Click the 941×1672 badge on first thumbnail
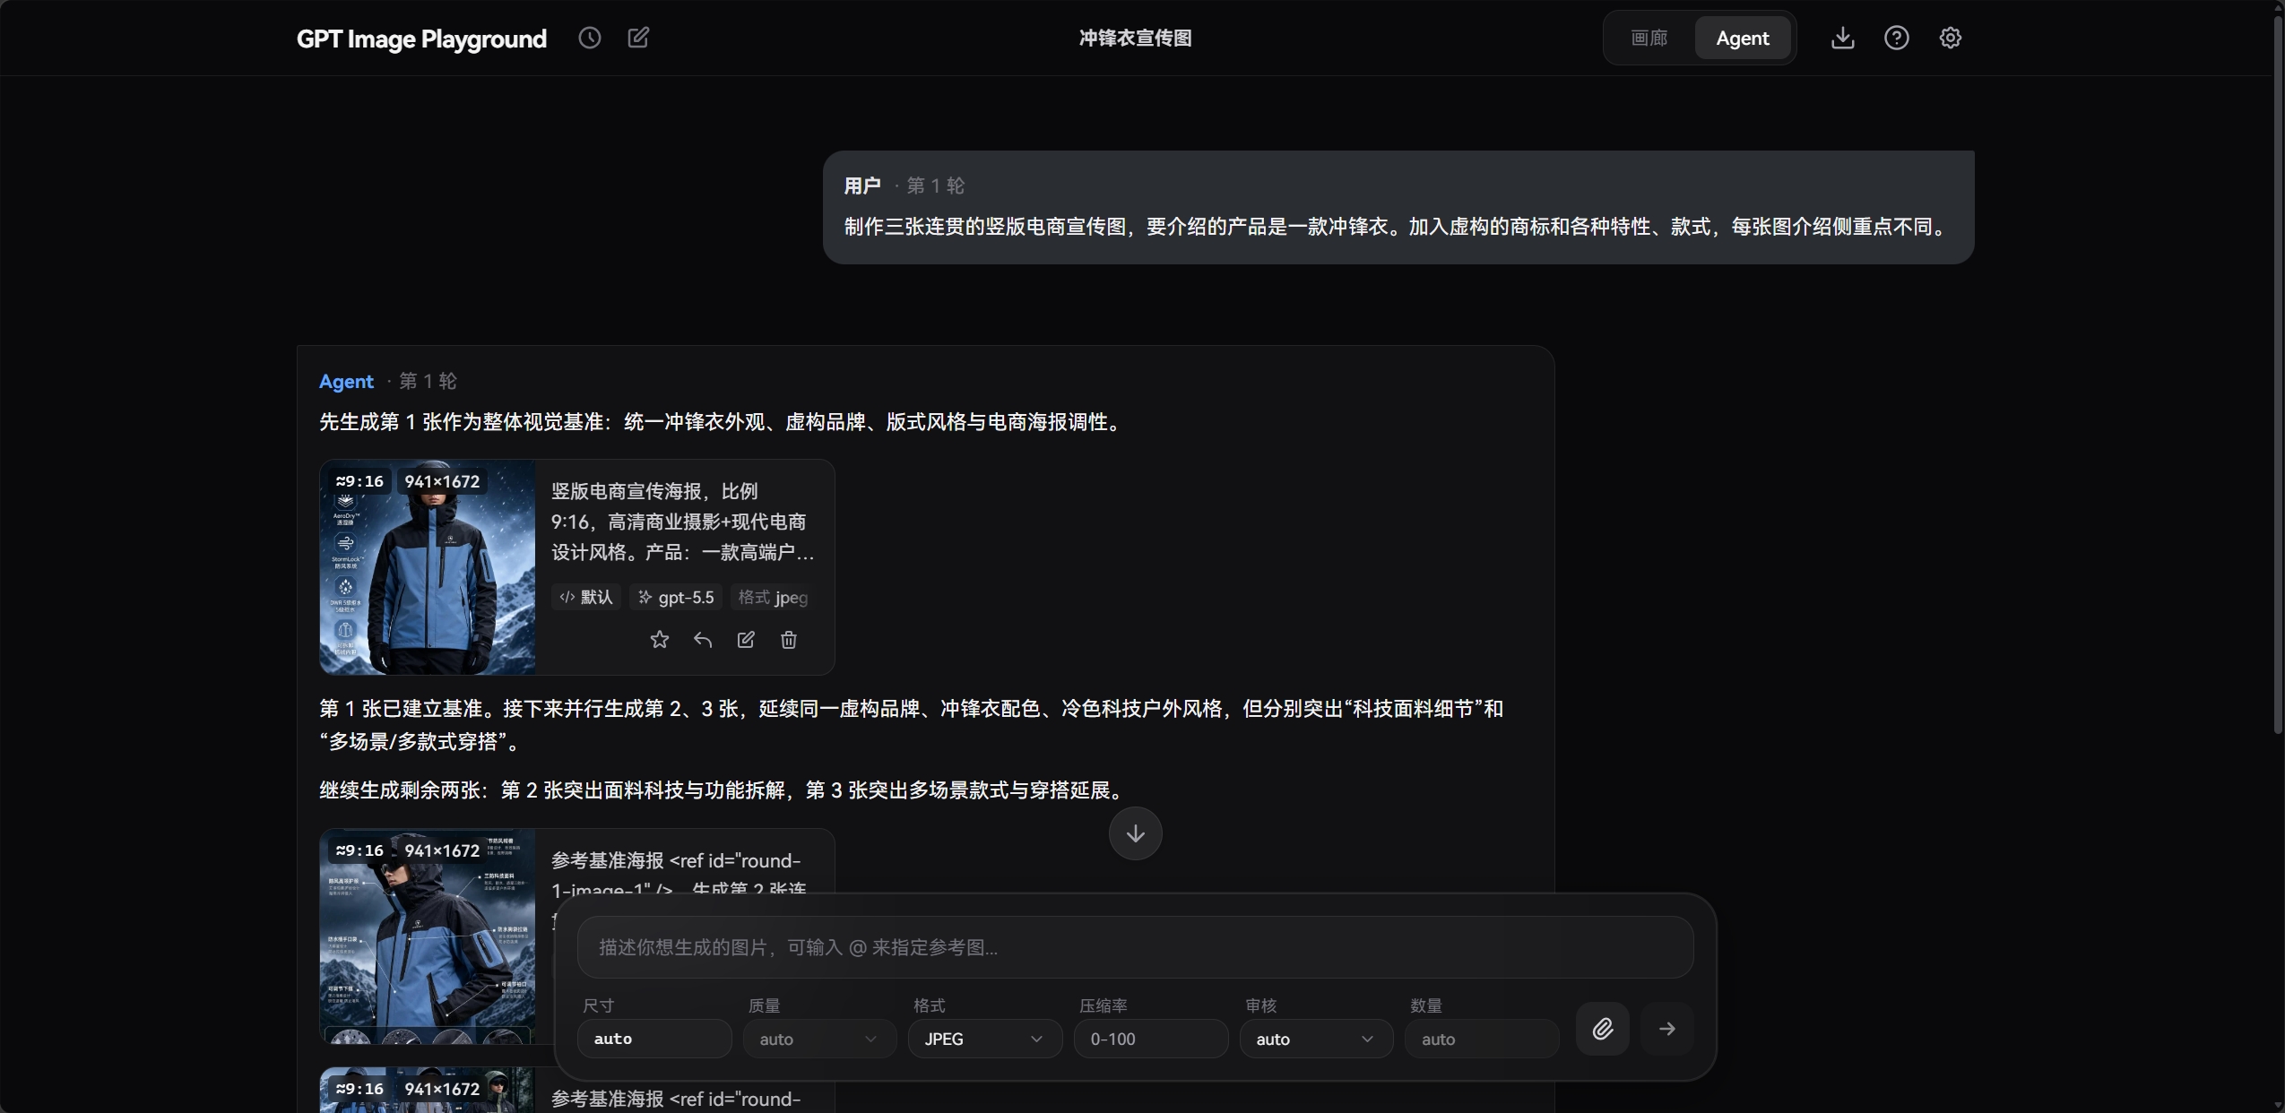This screenshot has width=2285, height=1113. [442, 481]
